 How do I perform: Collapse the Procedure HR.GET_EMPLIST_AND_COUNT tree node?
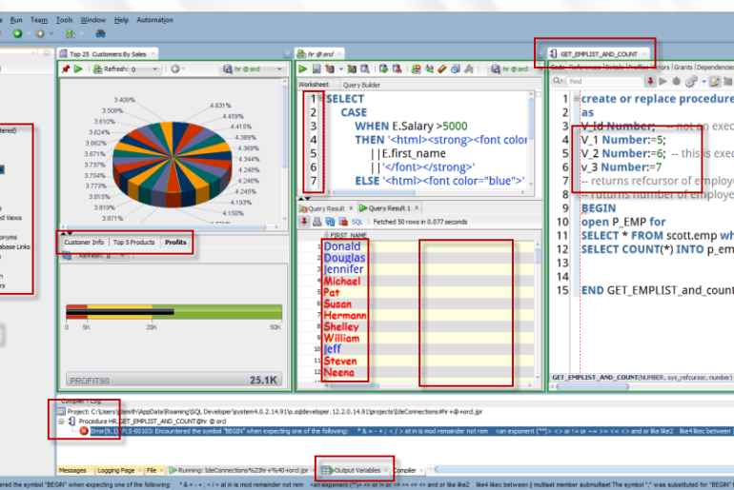[x=61, y=421]
